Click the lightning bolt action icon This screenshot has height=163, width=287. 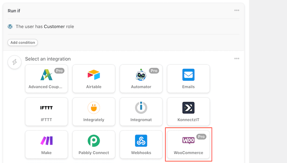pyautogui.click(x=14, y=62)
